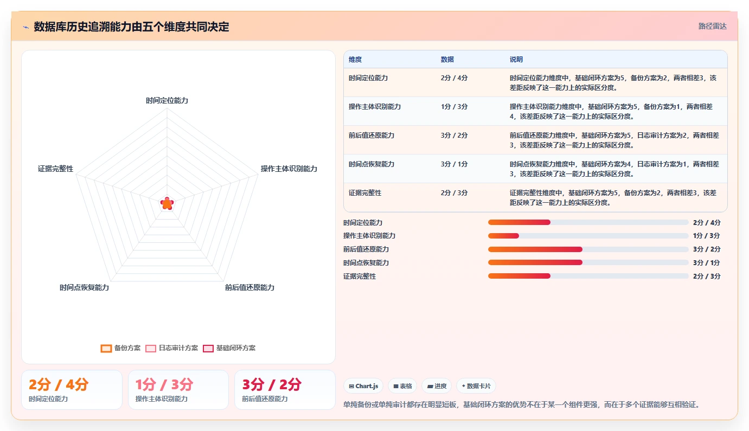Viewport: 749px width, 431px height.
Task: Click the 前后值还原能力 progress bar
Action: pyautogui.click(x=588, y=249)
